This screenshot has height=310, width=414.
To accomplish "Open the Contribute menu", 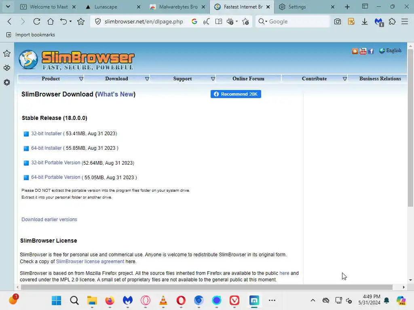I will click(x=314, y=79).
